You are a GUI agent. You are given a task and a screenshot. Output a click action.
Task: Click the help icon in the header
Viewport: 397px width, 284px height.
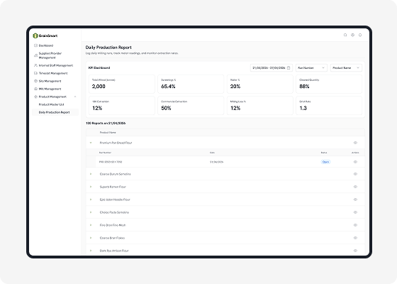pyautogui.click(x=353, y=35)
